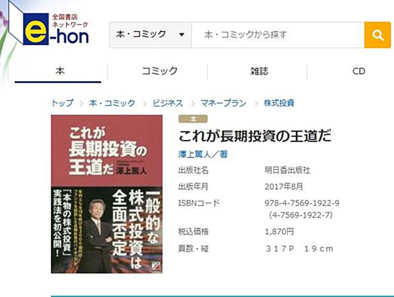This screenshot has width=394, height=297.
Task: Open the マネープラン breadcrumb link
Action: pyautogui.click(x=223, y=103)
